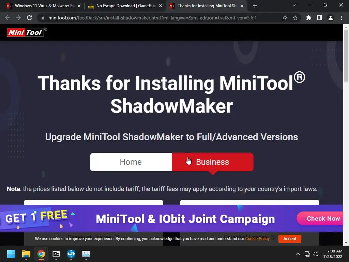Image resolution: width=349 pixels, height=262 pixels.
Task: Click the tariff note text
Action: (162, 189)
